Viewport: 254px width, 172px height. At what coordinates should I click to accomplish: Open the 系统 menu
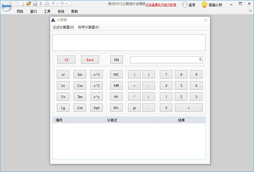pyautogui.click(x=61, y=11)
